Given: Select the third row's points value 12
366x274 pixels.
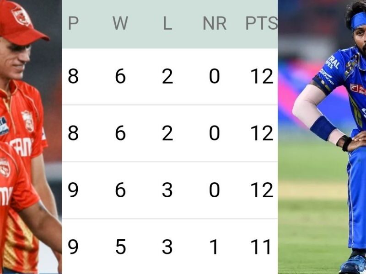Looking at the screenshot, I should (262, 190).
